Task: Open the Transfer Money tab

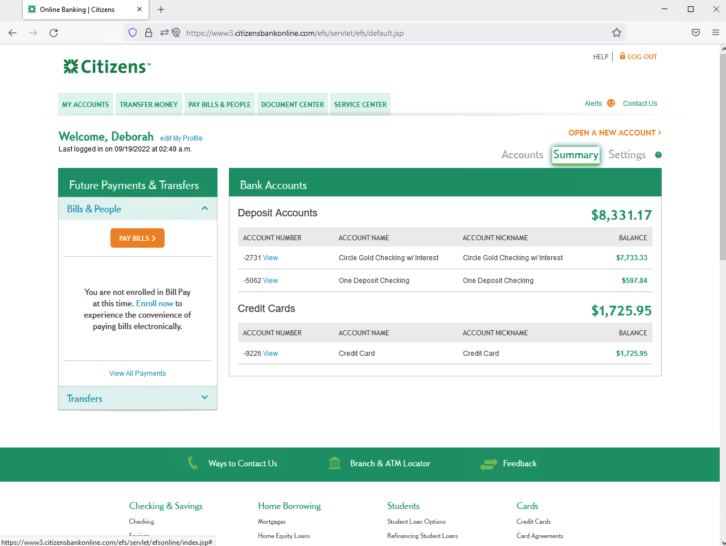Action: tap(149, 104)
